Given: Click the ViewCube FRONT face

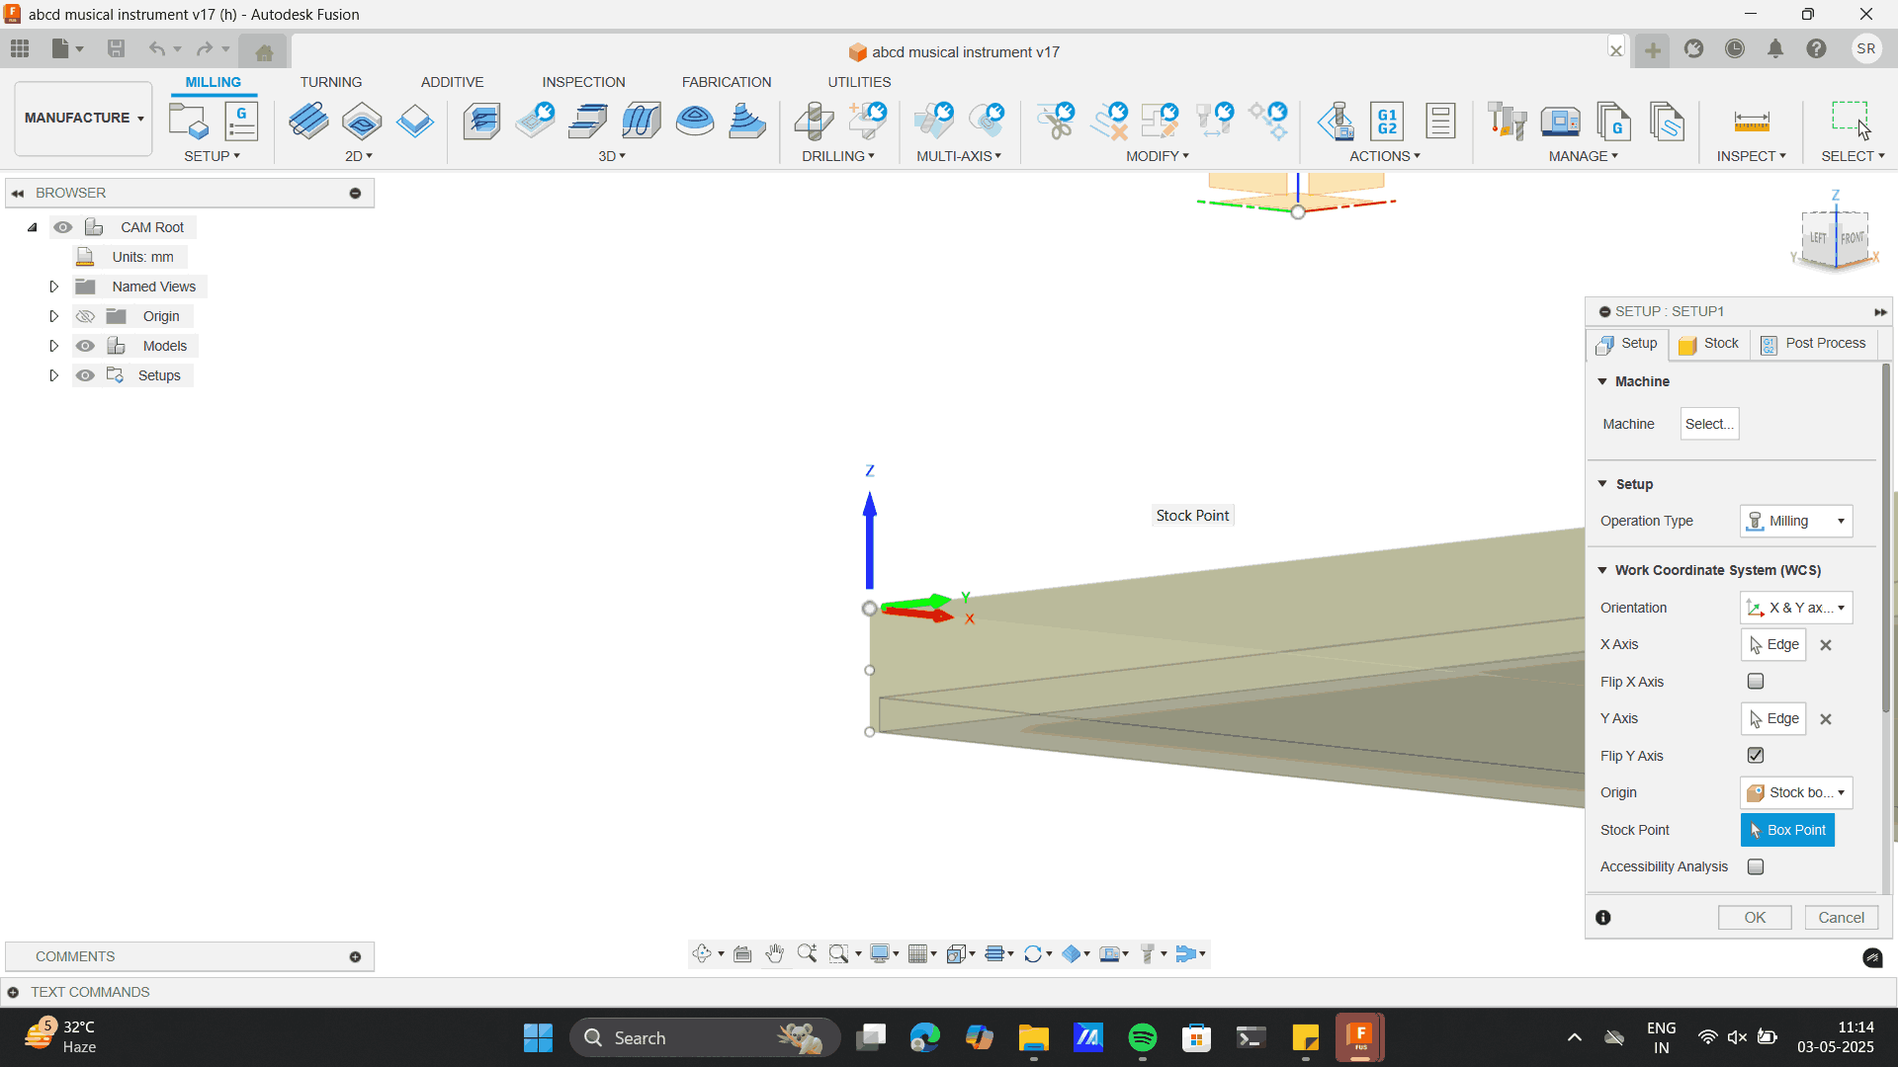Looking at the screenshot, I should click(x=1852, y=238).
